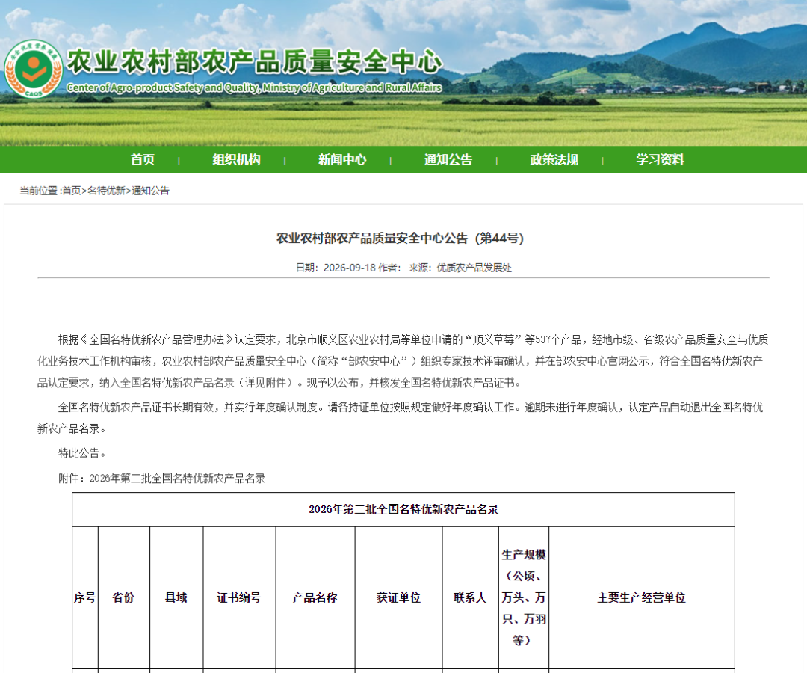The height and width of the screenshot is (673, 807).
Task: Click the 联系人 column header
Action: pyautogui.click(x=470, y=597)
